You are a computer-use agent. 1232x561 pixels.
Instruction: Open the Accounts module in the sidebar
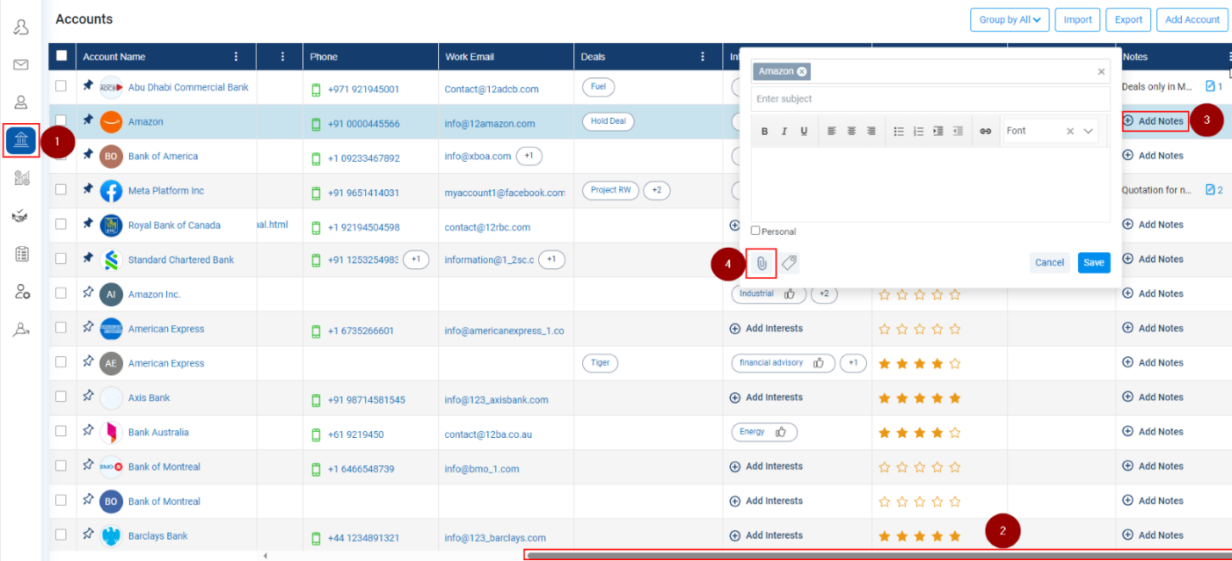21,140
